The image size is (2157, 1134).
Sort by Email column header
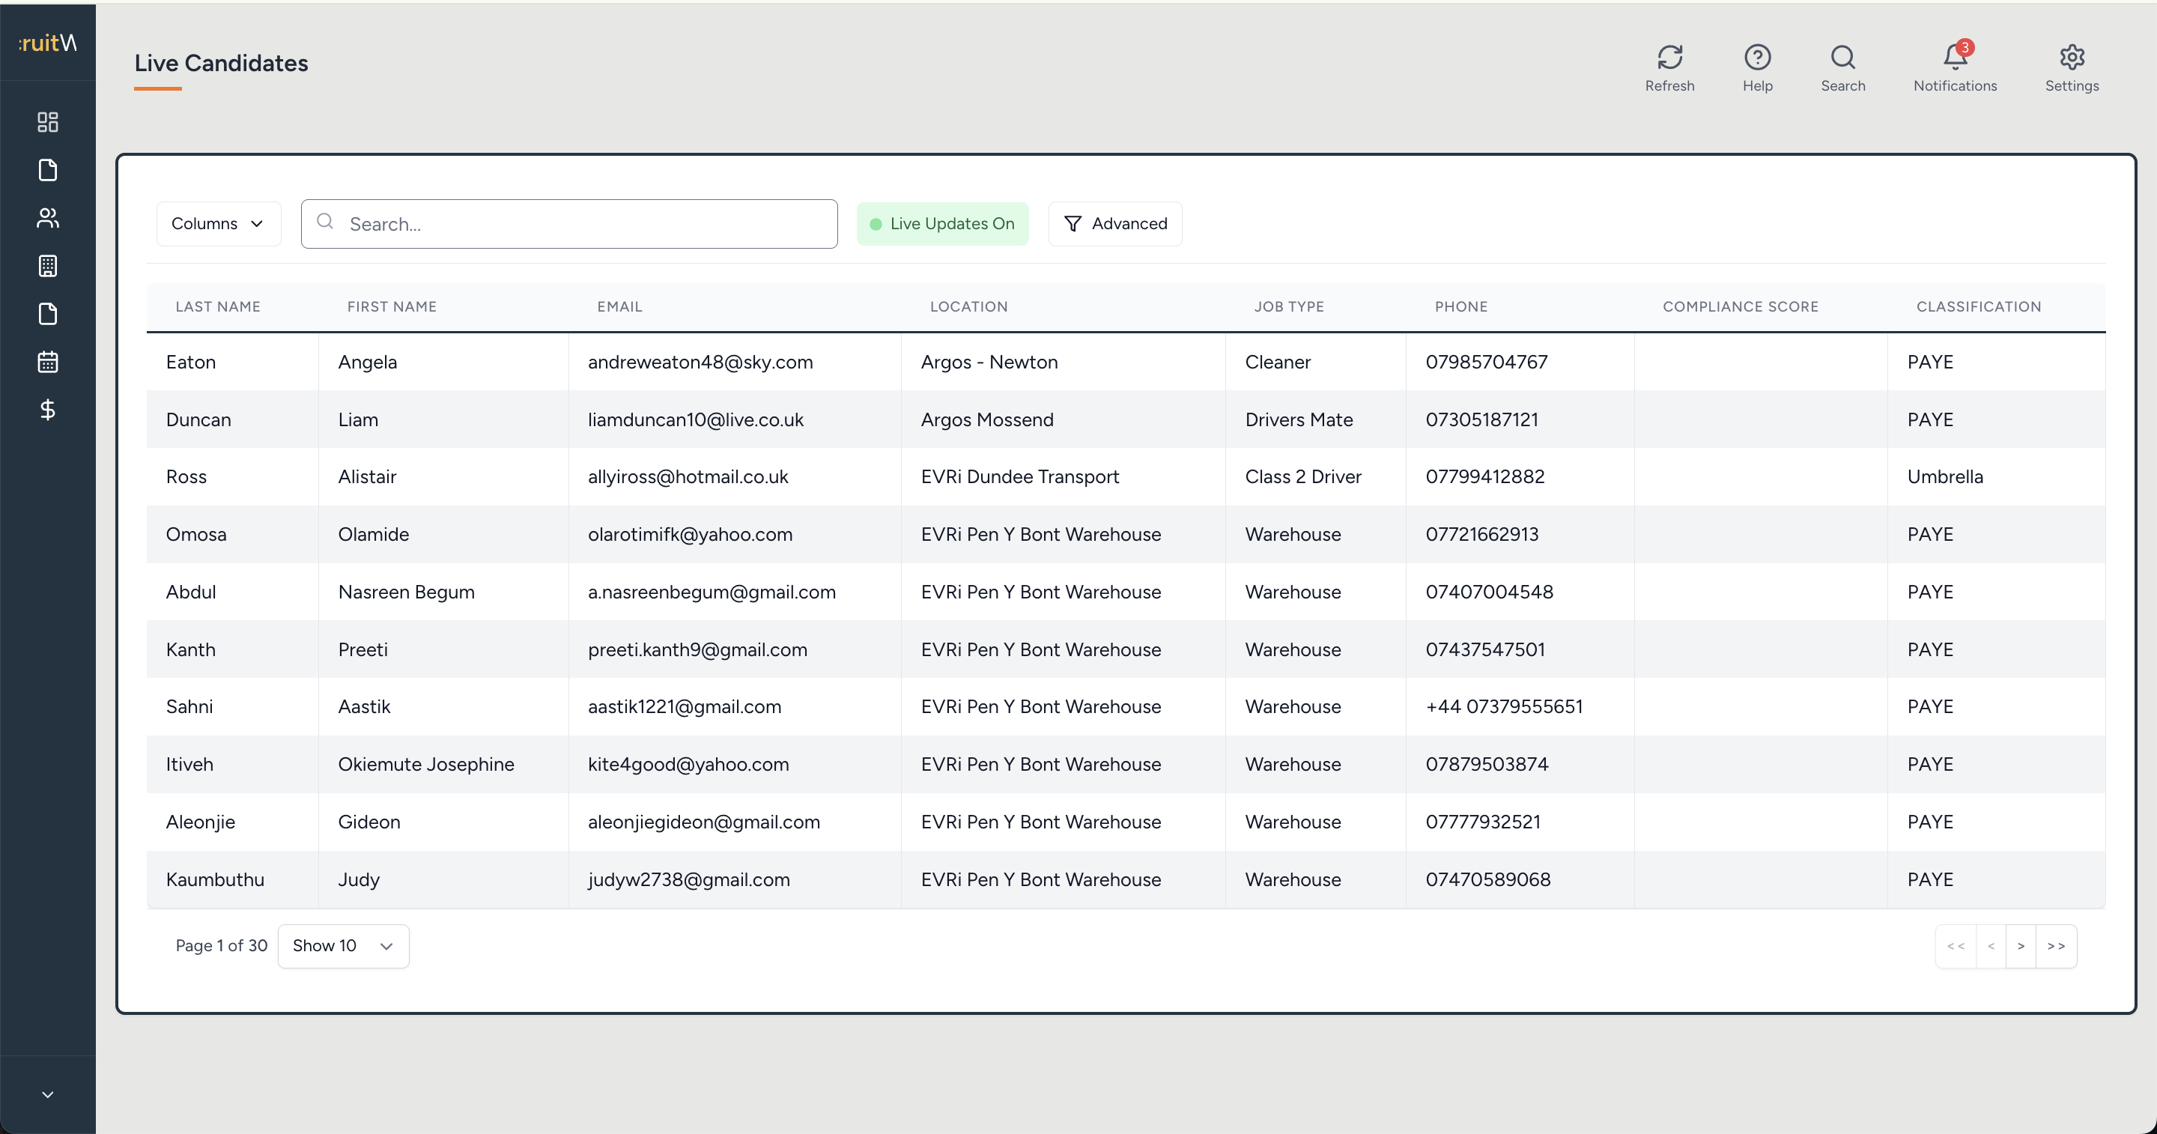(x=619, y=306)
